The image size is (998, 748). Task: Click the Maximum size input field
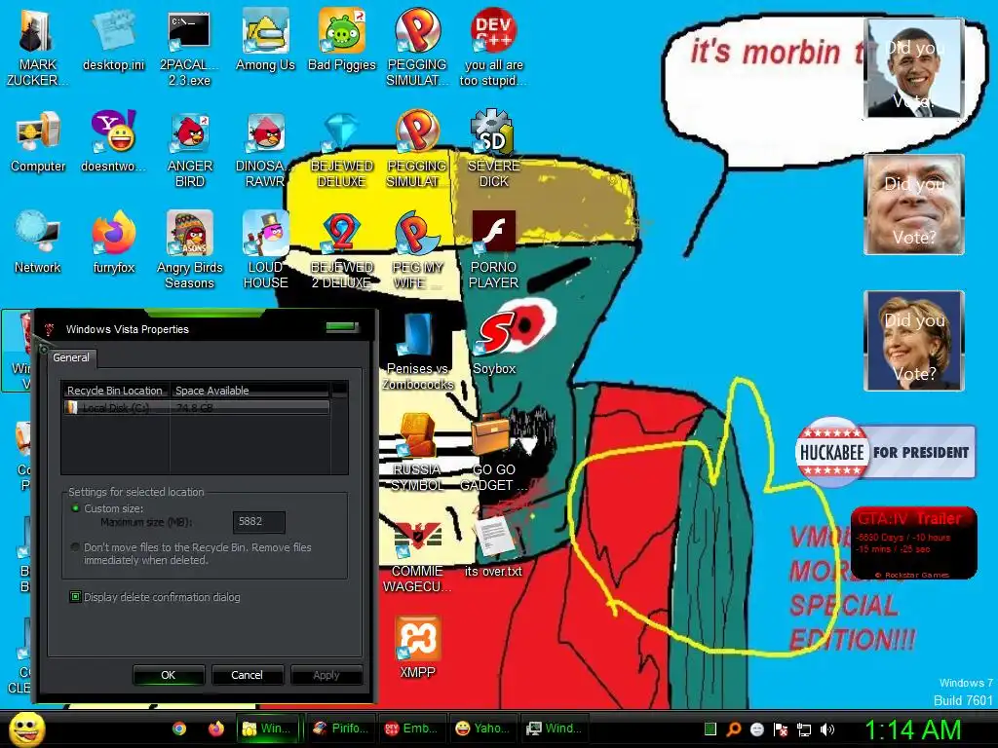pos(258,522)
